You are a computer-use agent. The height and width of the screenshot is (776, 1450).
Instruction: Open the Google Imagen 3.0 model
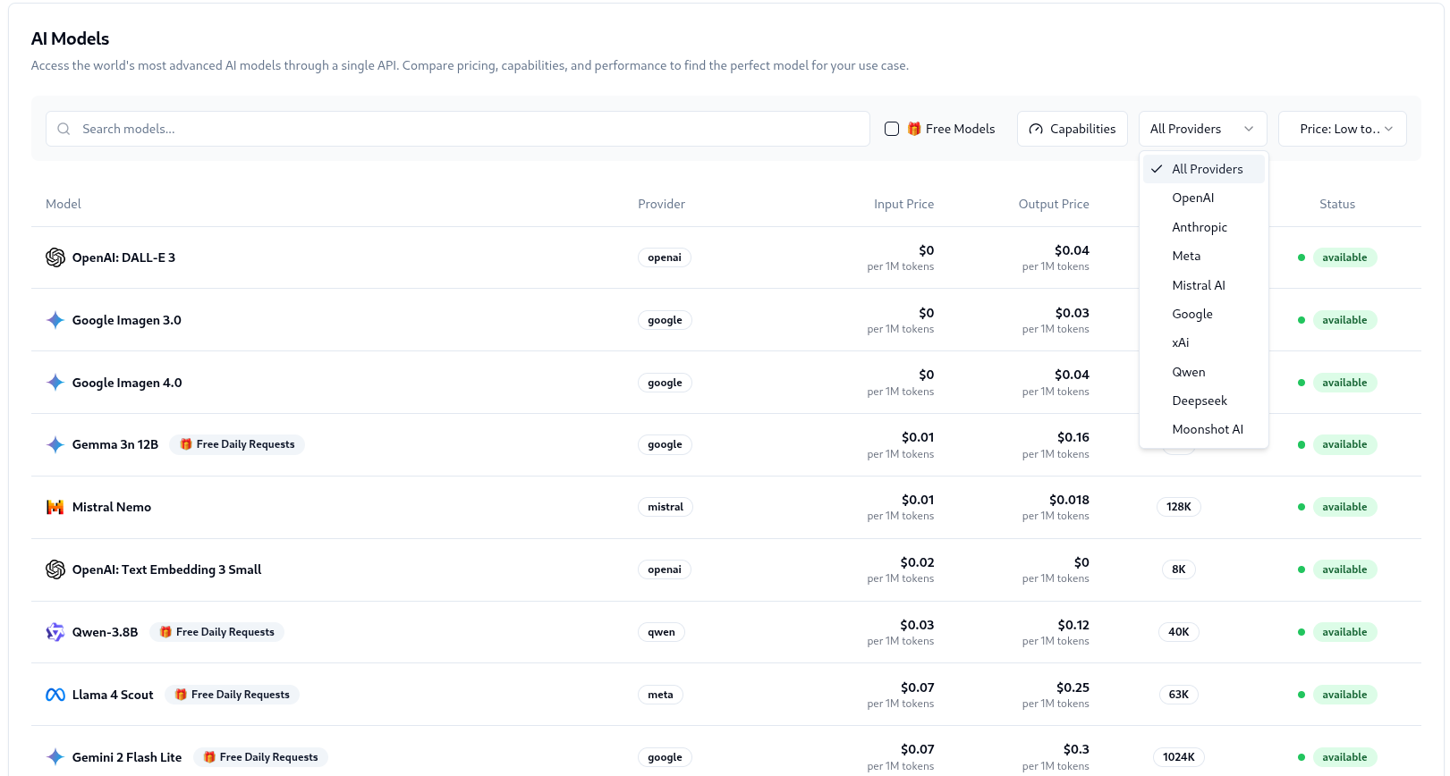click(127, 320)
